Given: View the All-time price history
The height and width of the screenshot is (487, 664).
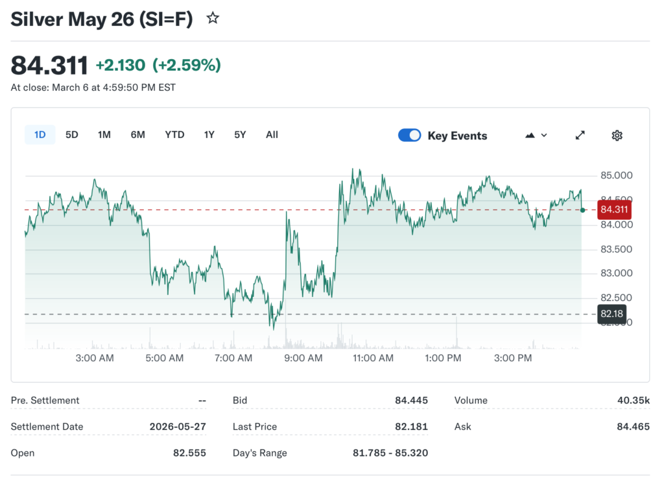Looking at the screenshot, I should (x=272, y=134).
